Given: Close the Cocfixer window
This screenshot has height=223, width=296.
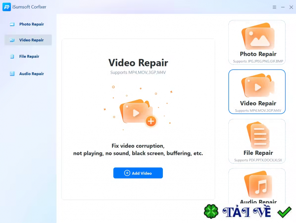Looking at the screenshot, I should [291, 7].
